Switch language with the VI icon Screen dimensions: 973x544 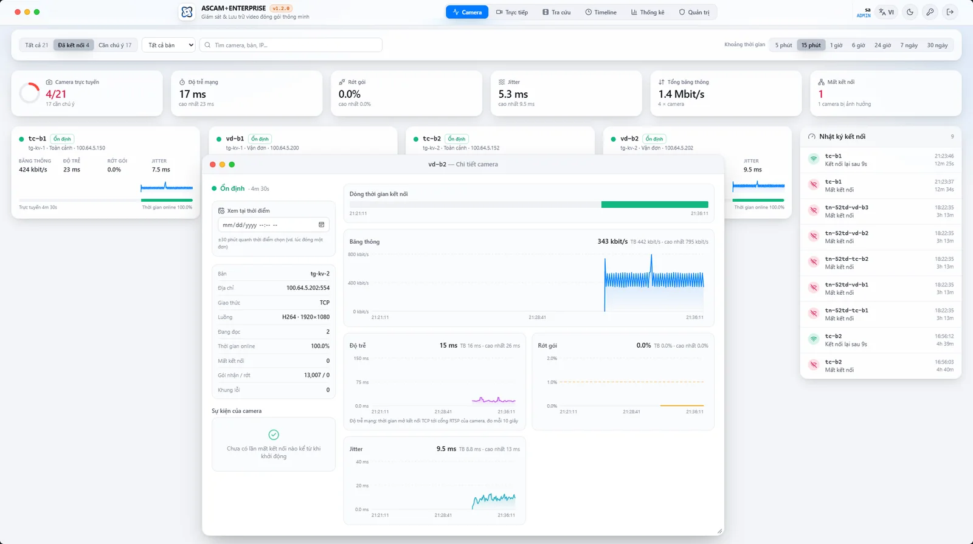click(x=887, y=12)
